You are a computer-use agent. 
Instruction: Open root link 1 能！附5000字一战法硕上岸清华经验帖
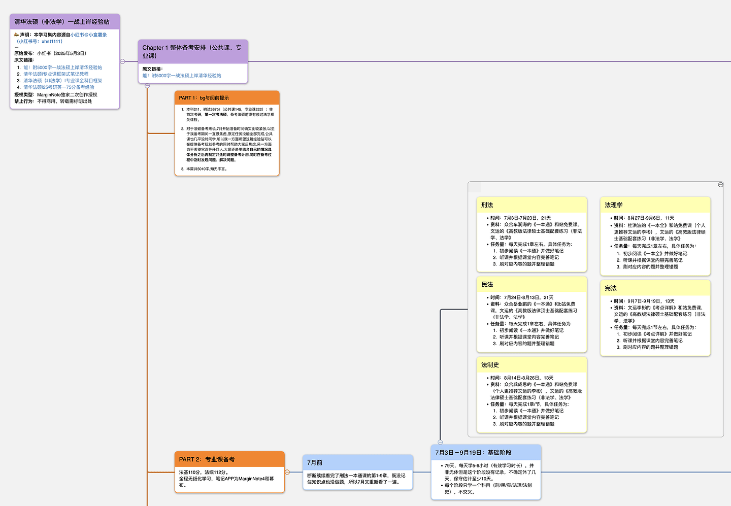[x=62, y=68]
